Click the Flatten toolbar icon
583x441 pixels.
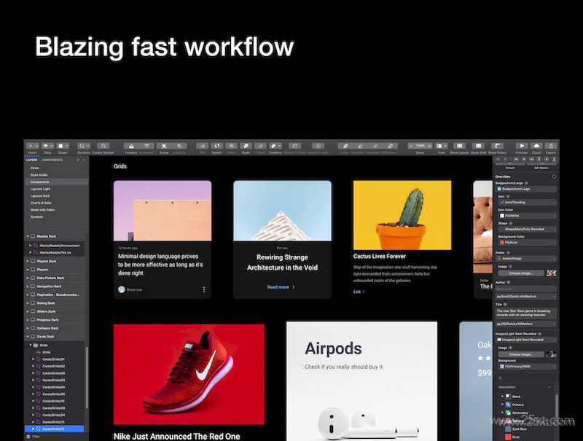pyautogui.click(x=260, y=146)
